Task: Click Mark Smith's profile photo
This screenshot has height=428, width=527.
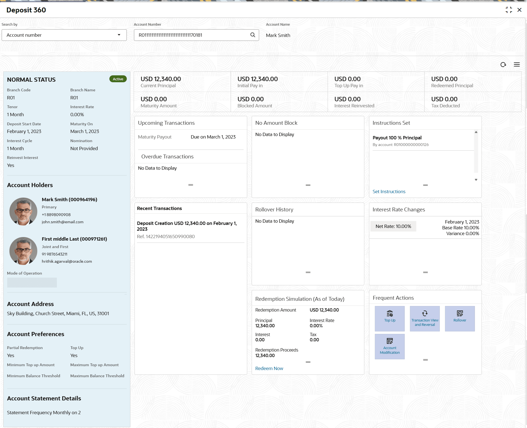Action: point(23,211)
